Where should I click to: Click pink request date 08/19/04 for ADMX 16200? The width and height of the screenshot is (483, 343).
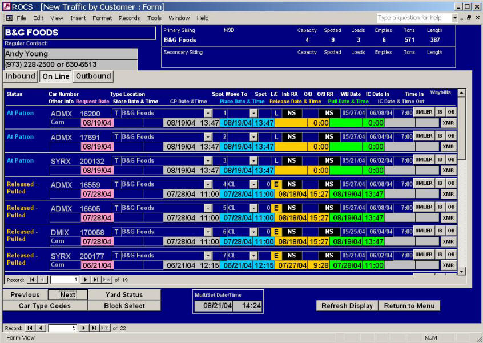[97, 123]
